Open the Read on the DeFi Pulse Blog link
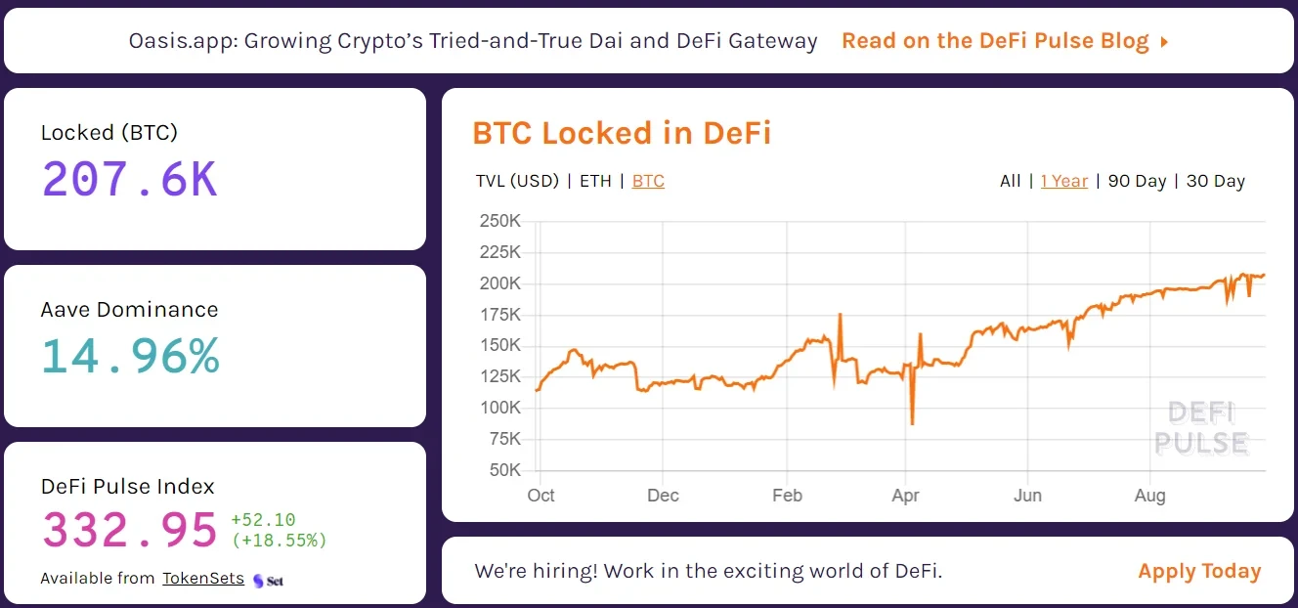Viewport: 1298px width, 608px height. click(995, 41)
